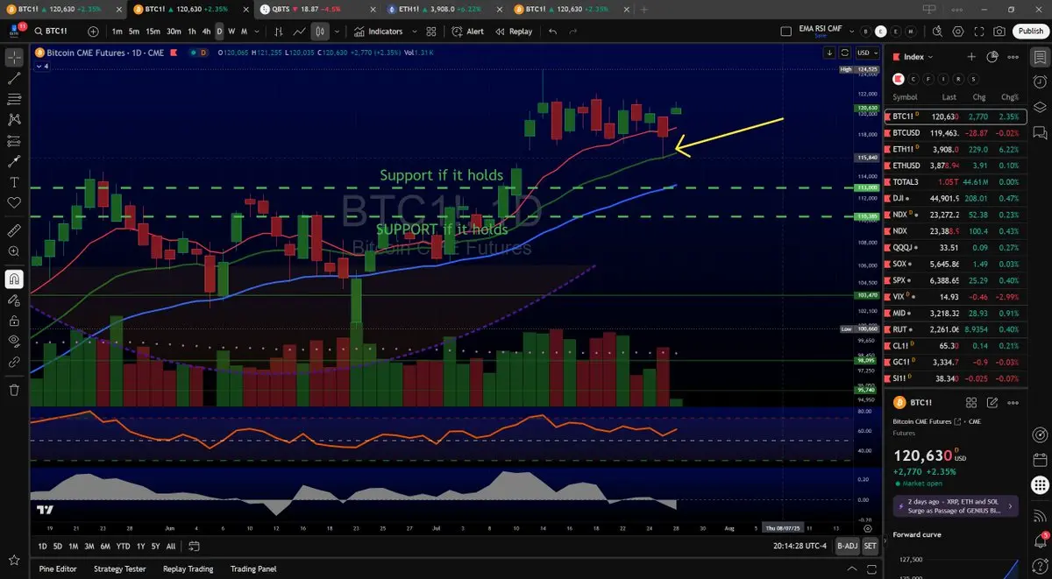Click the Publish button

point(1030,31)
